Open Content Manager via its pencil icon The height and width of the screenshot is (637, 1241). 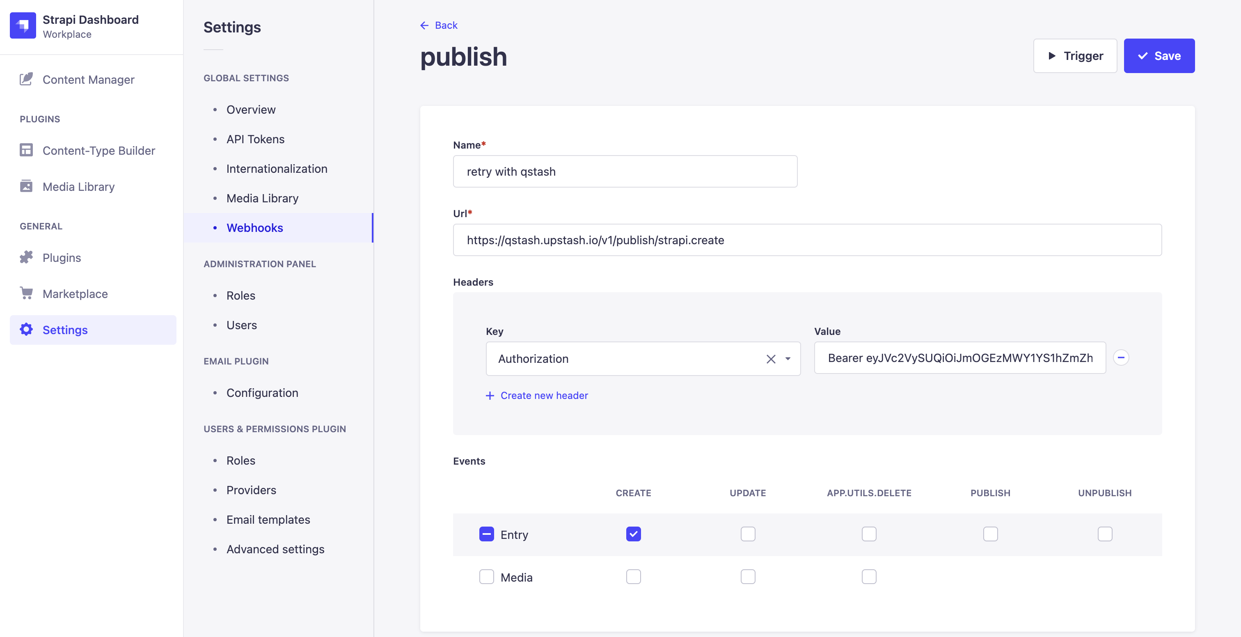click(x=26, y=79)
